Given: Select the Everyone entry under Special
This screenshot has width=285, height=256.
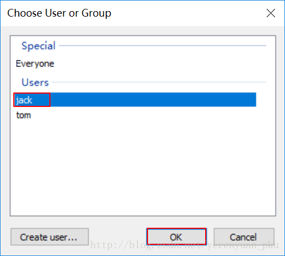Looking at the screenshot, I should 35,64.
